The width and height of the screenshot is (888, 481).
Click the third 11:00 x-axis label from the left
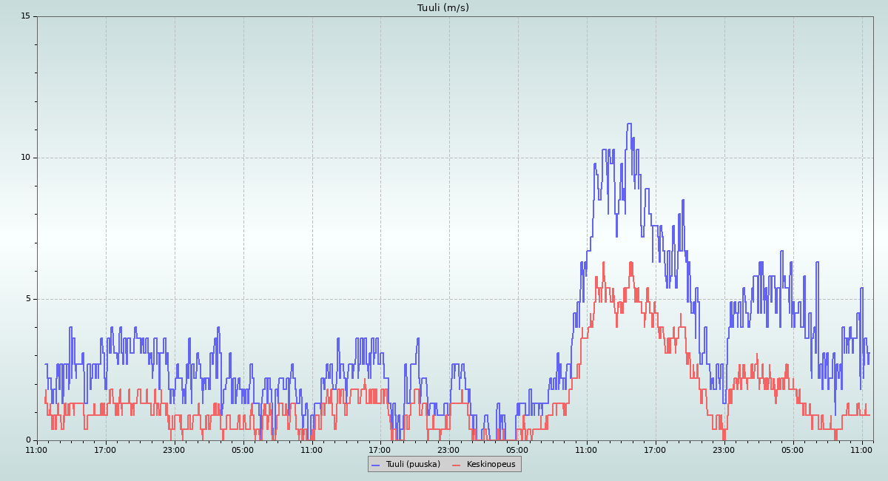587,450
